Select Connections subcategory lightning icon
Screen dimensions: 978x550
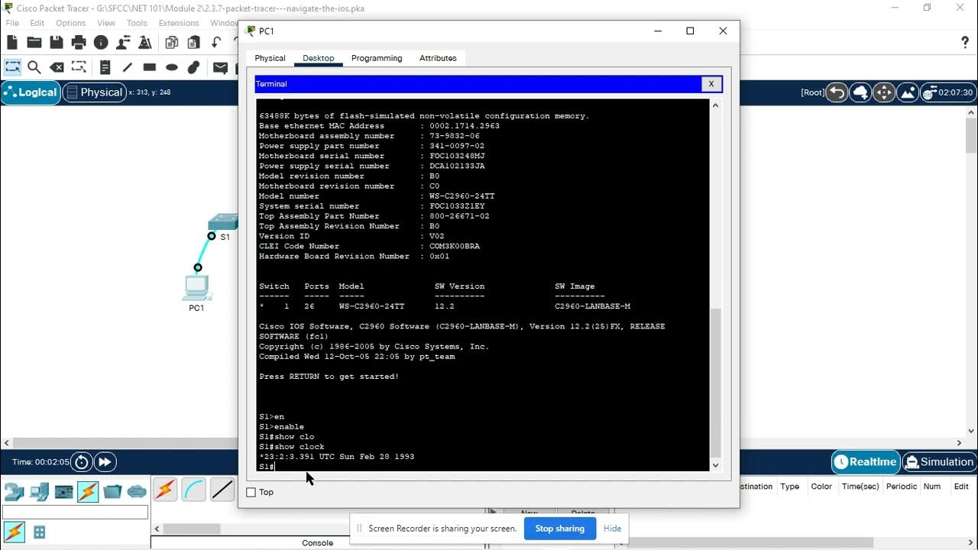tap(15, 532)
